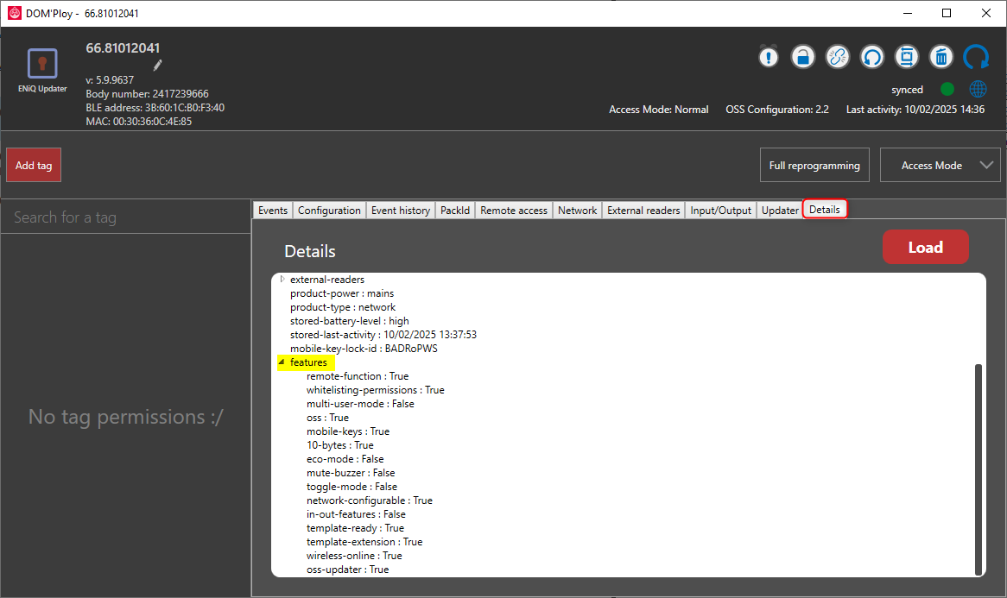Select 'mobile-key-lock-id : BADRoPWS' row

[x=364, y=349]
